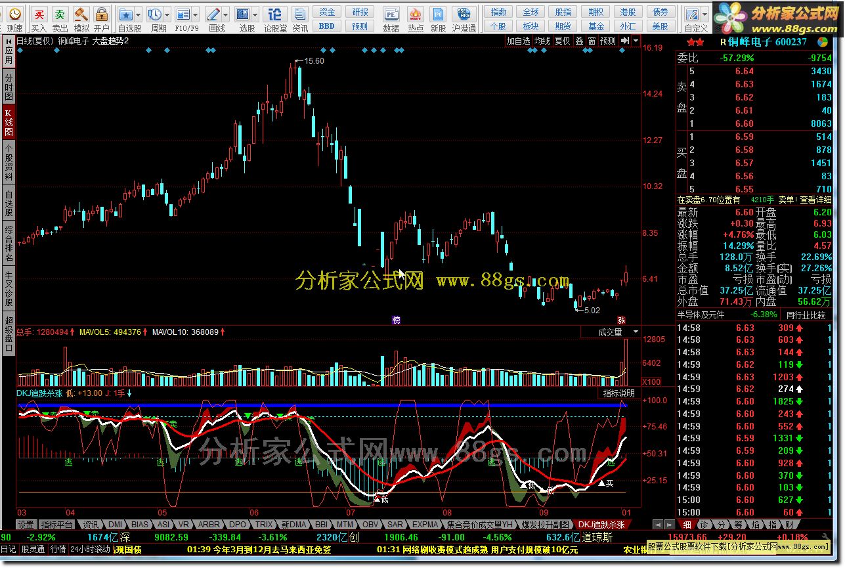Click the 期货 futures button
The height and width of the screenshot is (568, 845).
[x=563, y=26]
